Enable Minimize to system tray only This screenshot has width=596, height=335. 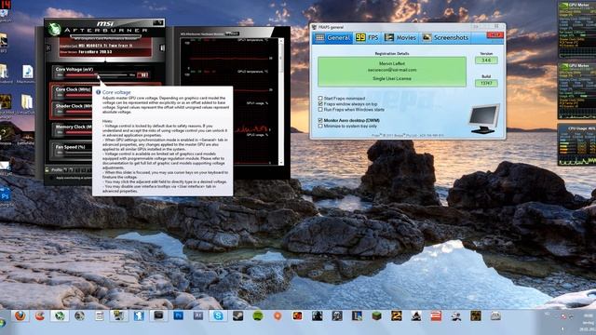[x=320, y=126]
